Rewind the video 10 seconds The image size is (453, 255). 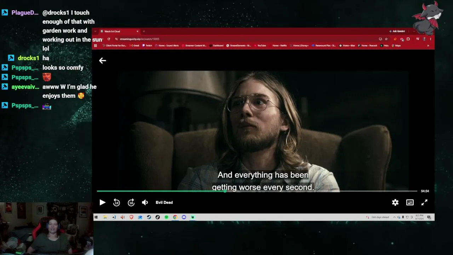coord(116,203)
